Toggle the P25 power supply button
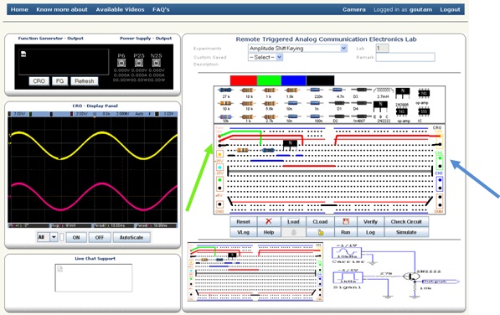The width and height of the screenshot is (500, 315). tap(139, 63)
